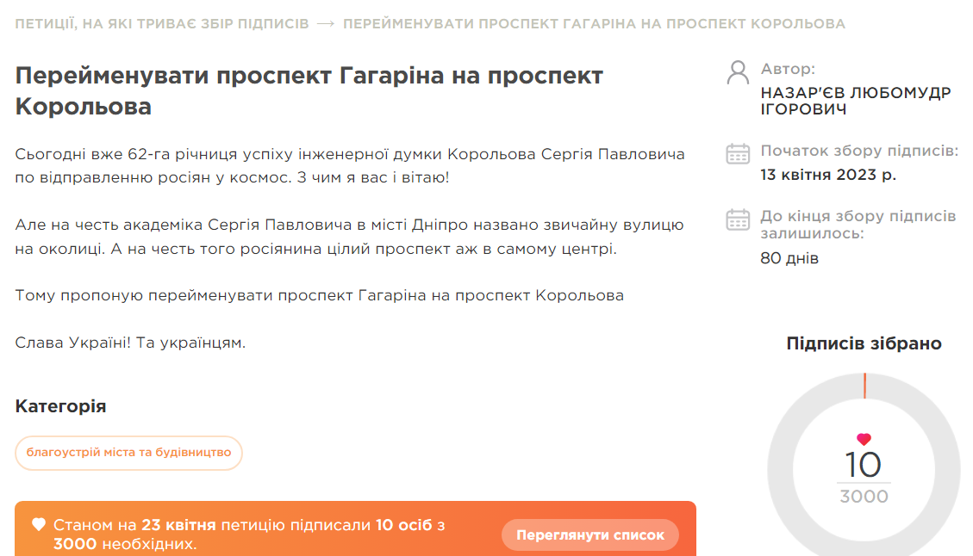Click the calendar icon beside signature start date

click(738, 154)
